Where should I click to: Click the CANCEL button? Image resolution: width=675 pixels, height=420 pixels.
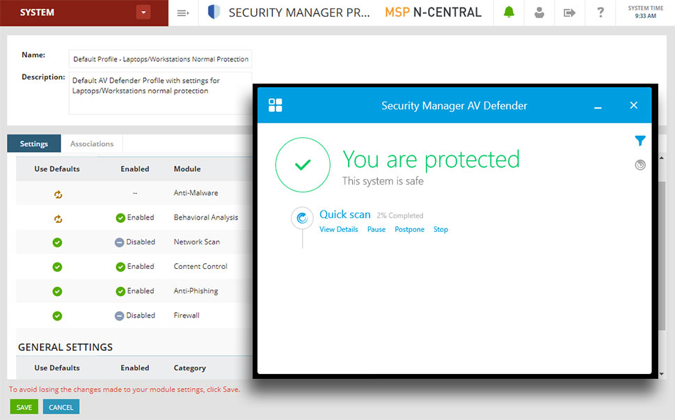pyautogui.click(x=61, y=407)
